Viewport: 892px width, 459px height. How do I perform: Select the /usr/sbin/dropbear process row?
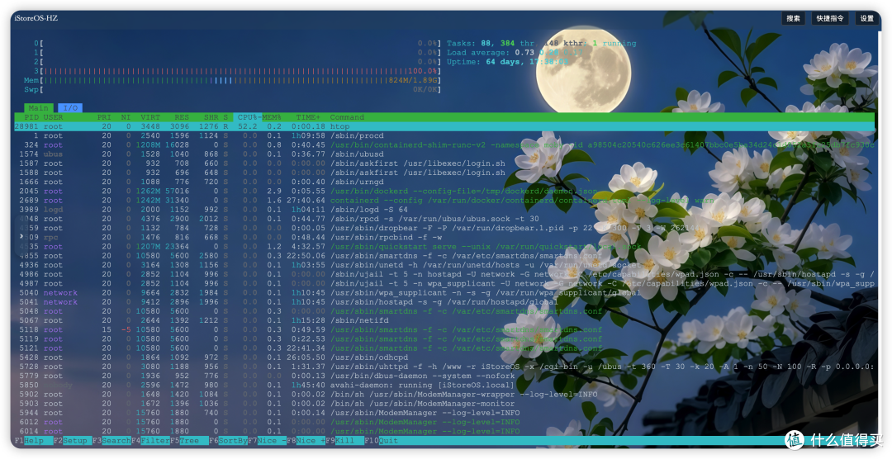coord(444,228)
